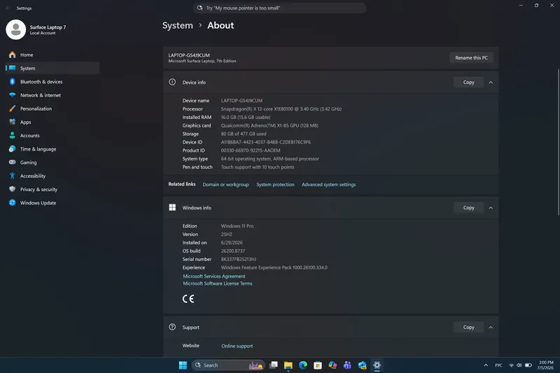Click the Version value 25H2
560x373 pixels.
(226, 234)
